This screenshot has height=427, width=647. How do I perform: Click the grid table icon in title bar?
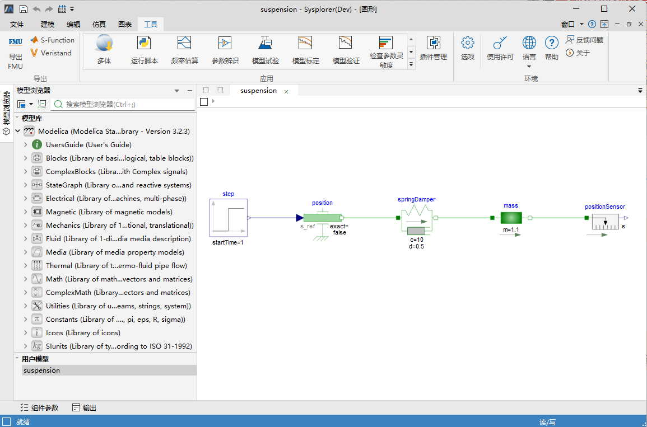tap(62, 9)
